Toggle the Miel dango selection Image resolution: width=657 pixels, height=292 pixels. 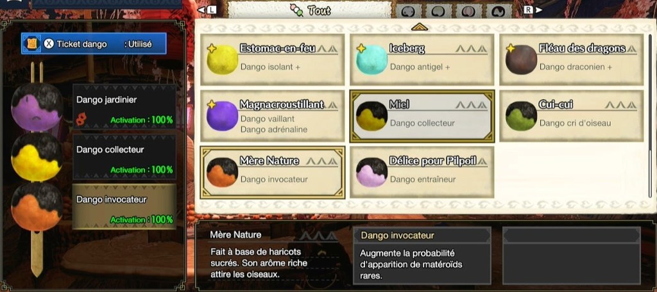tap(422, 116)
